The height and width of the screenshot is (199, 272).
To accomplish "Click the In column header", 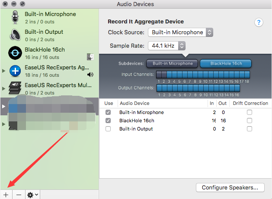I will pyautogui.click(x=211, y=103).
